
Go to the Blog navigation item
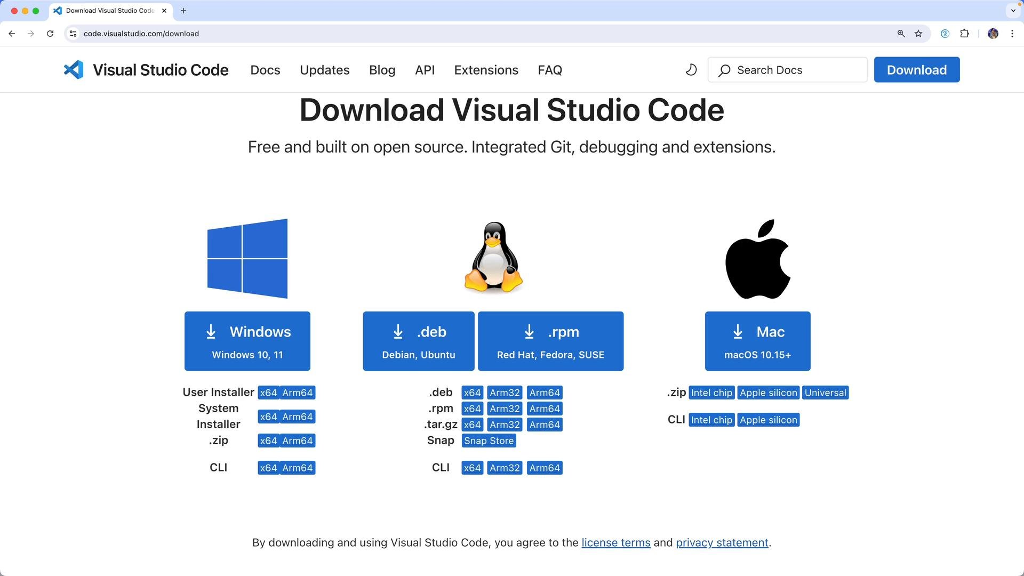pos(382,70)
